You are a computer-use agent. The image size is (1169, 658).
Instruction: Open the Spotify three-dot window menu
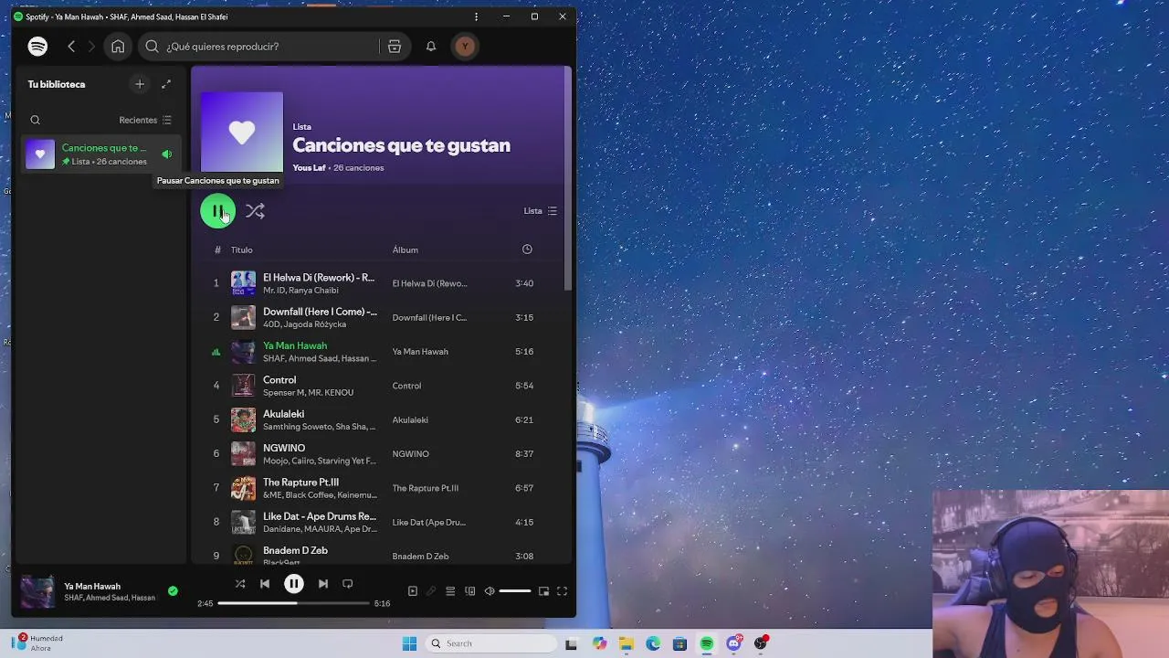tap(476, 16)
